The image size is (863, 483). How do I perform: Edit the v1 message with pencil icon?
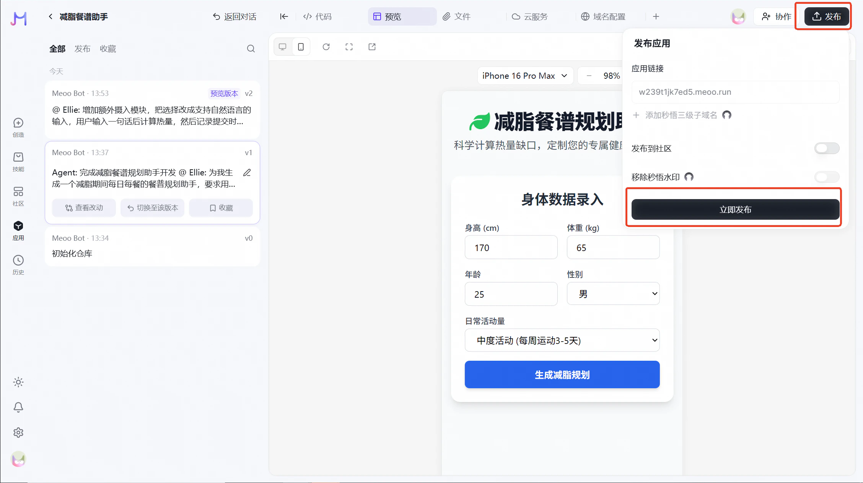point(247,173)
